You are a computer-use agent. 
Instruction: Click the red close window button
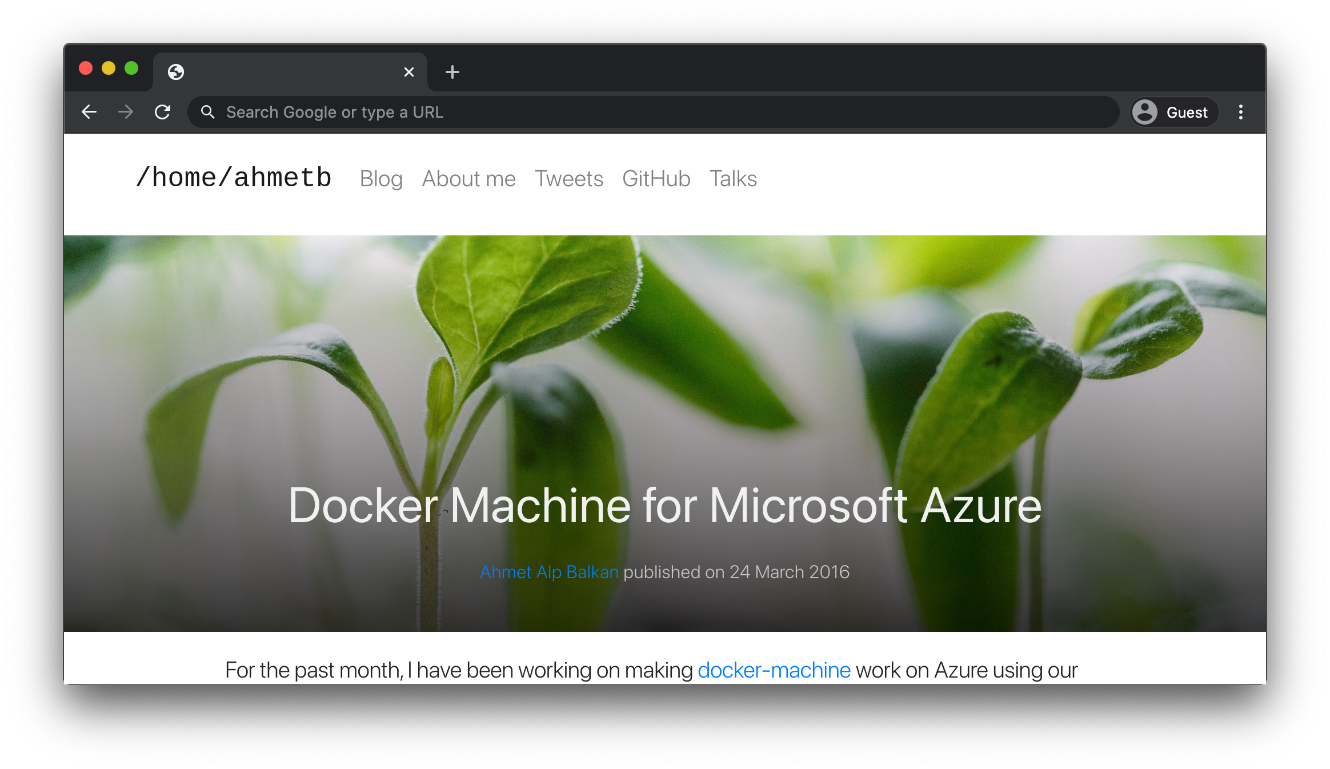click(x=86, y=69)
